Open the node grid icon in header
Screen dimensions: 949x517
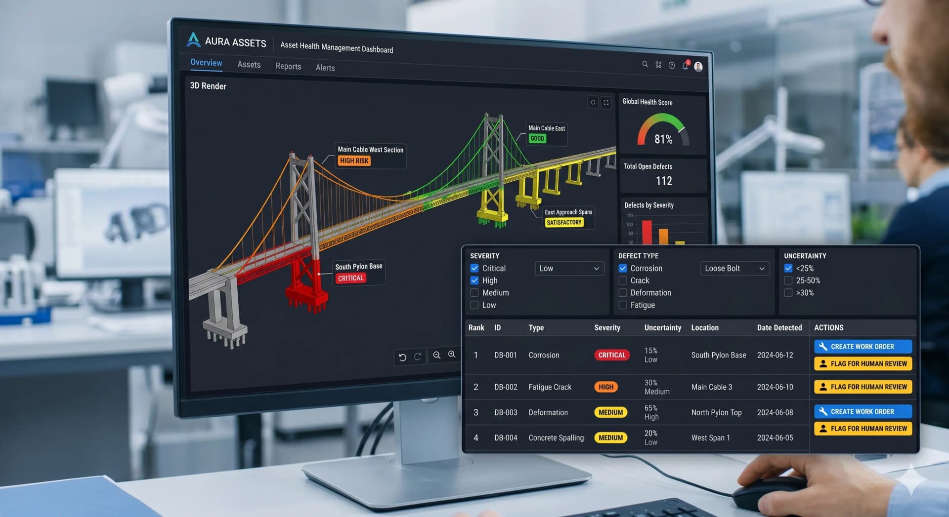pyautogui.click(x=658, y=65)
